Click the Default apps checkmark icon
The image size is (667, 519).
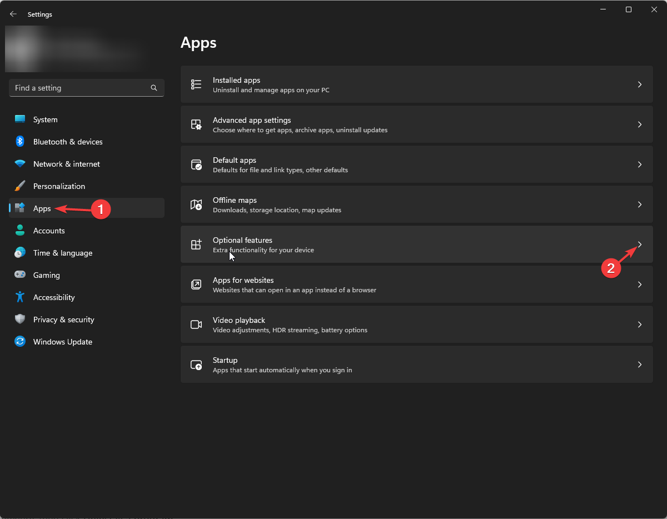pyautogui.click(x=196, y=164)
